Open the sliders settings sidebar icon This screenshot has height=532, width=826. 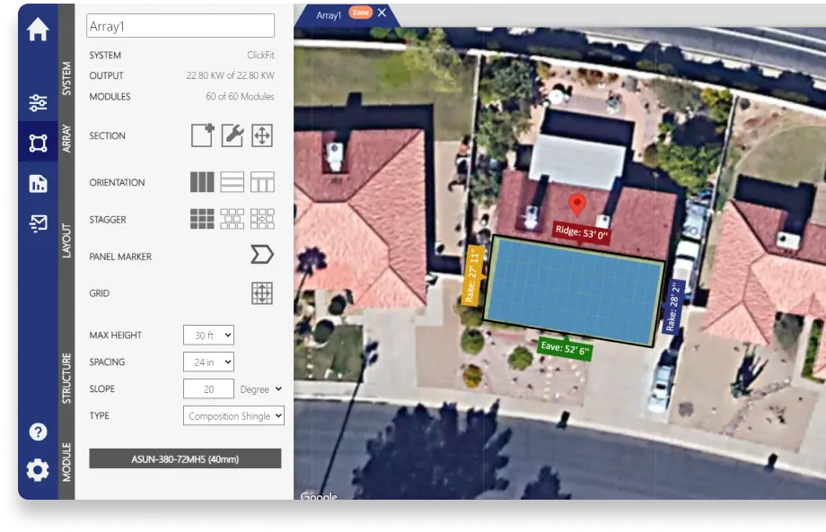point(38,102)
